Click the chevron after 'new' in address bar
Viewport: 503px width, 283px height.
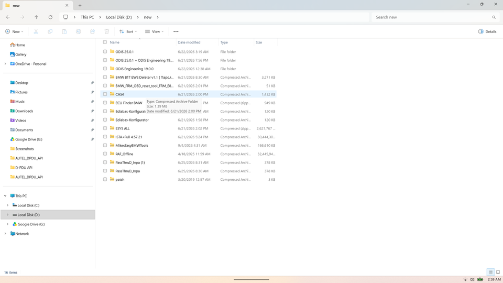click(x=158, y=17)
